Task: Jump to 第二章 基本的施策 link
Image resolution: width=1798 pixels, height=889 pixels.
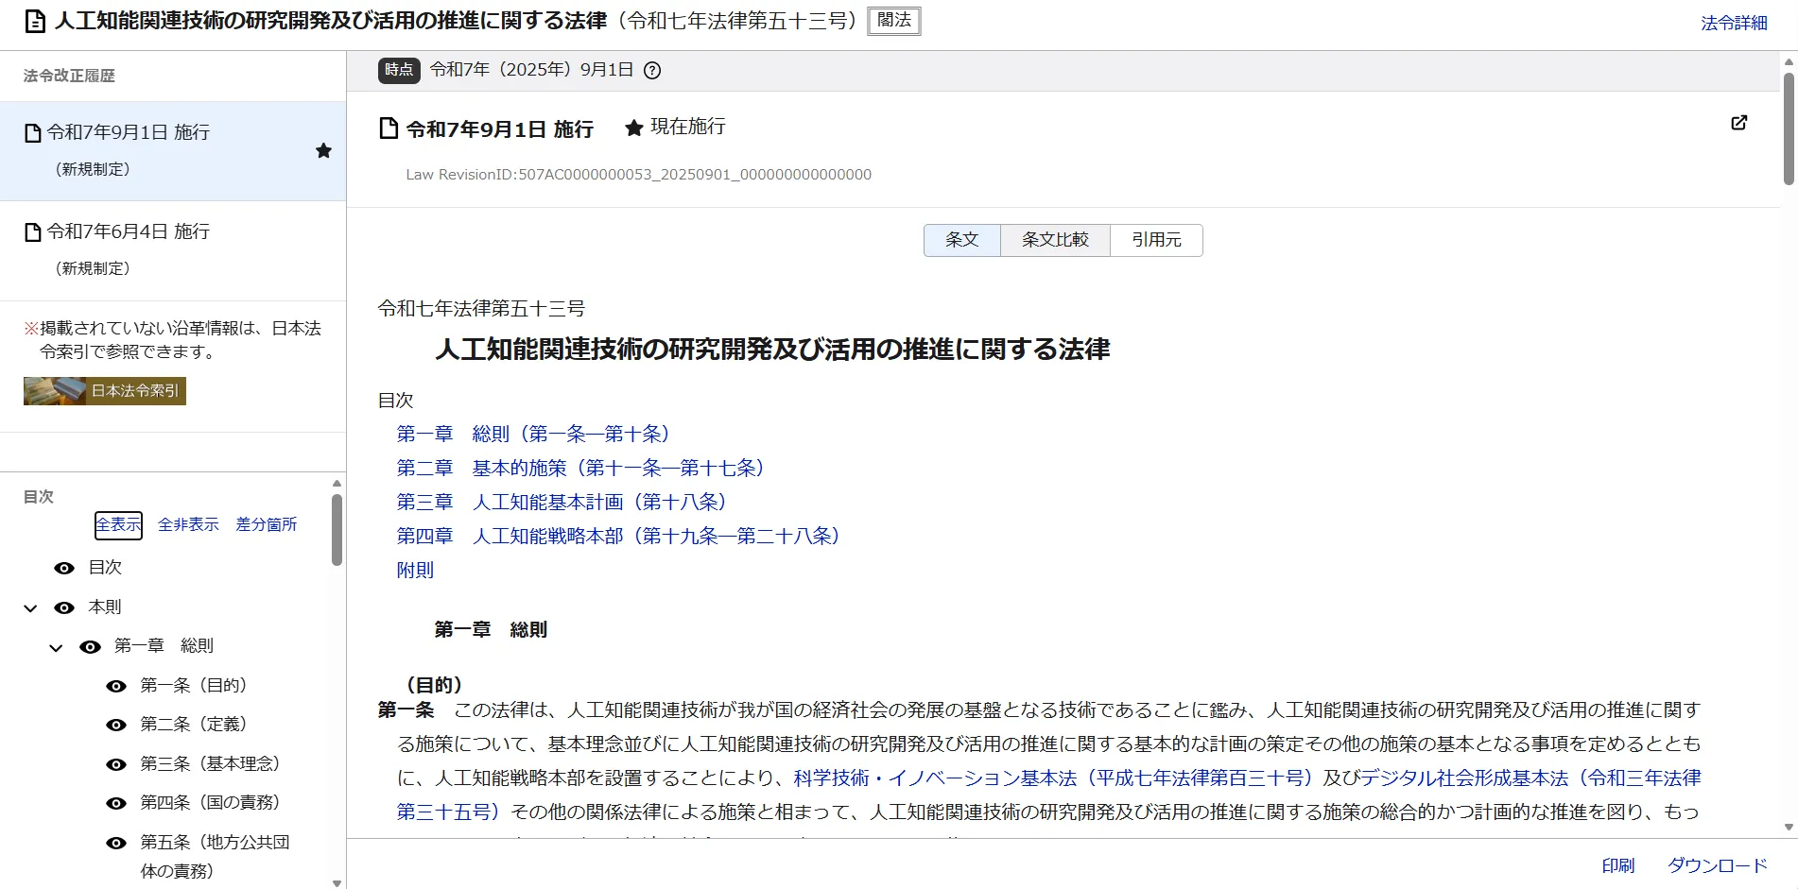Action: point(580,468)
